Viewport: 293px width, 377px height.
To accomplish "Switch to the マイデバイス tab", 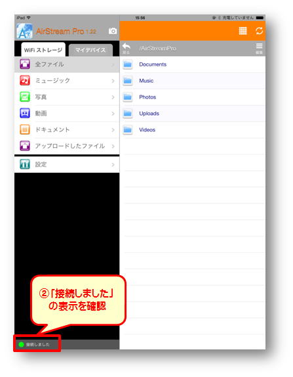I will pyautogui.click(x=90, y=51).
